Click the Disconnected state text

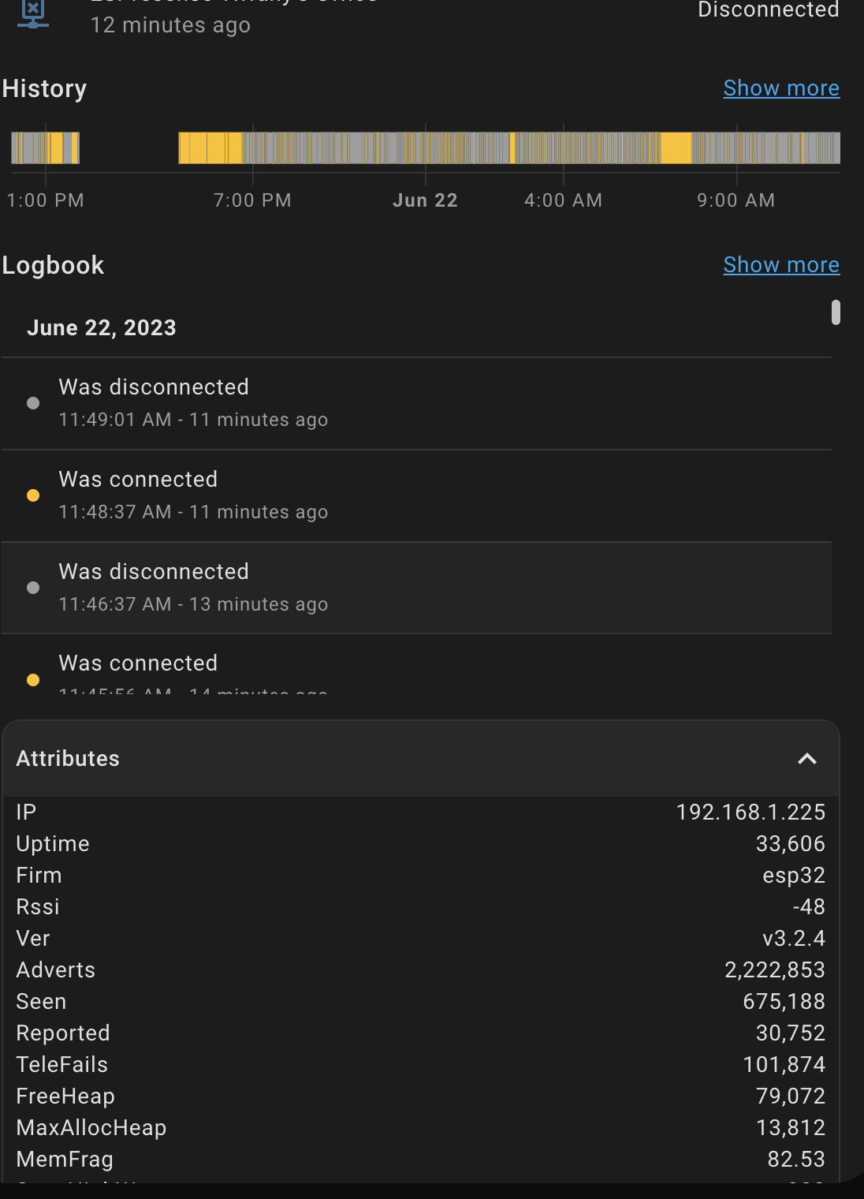point(767,10)
